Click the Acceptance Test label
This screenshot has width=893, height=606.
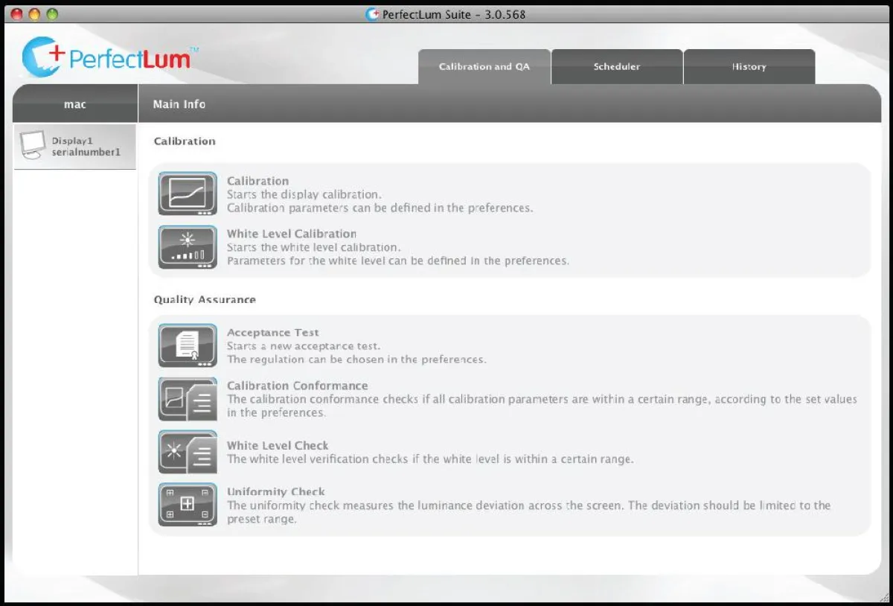click(x=273, y=332)
